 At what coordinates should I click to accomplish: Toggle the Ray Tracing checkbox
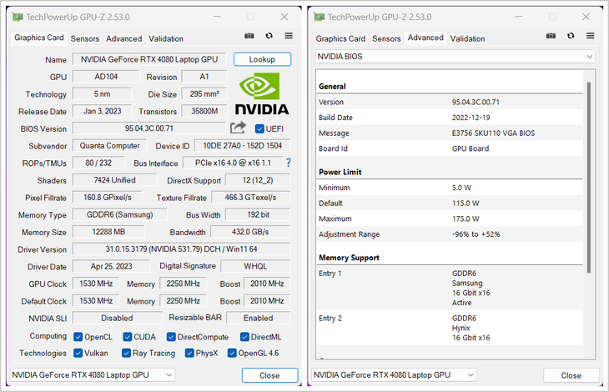126,353
